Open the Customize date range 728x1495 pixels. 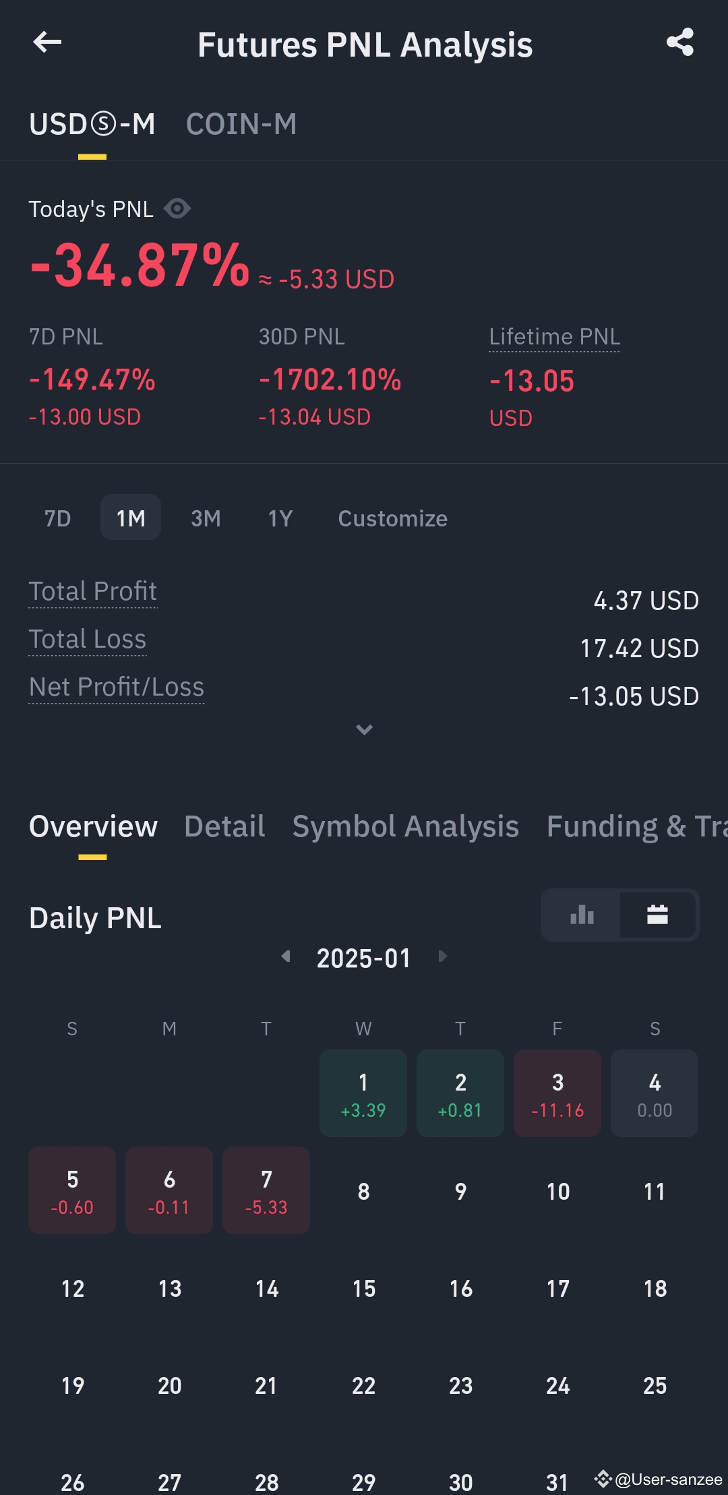392,518
